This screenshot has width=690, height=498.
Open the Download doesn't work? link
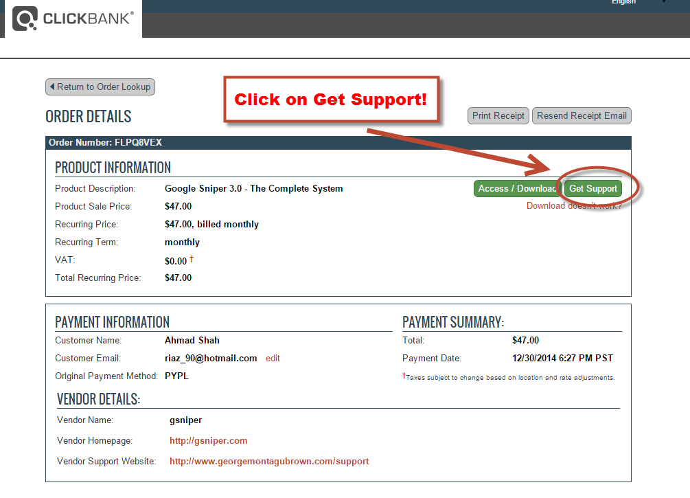(x=574, y=205)
